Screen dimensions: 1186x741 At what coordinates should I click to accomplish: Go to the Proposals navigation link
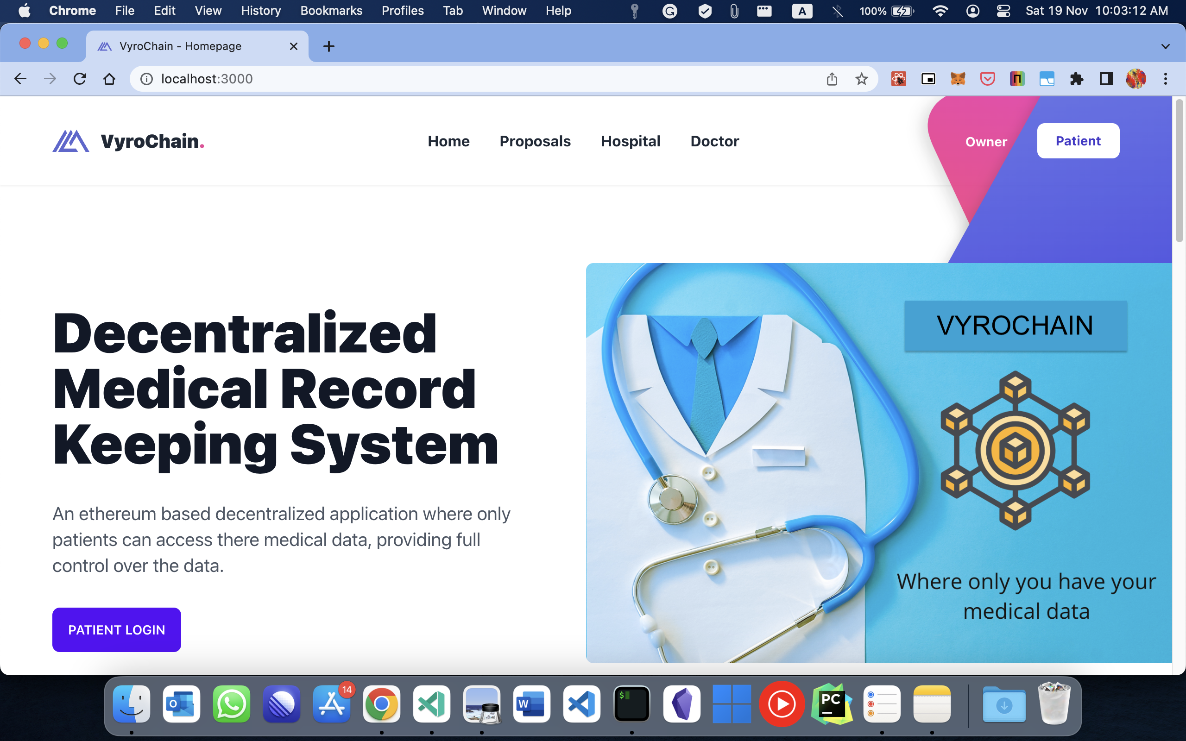[535, 141]
